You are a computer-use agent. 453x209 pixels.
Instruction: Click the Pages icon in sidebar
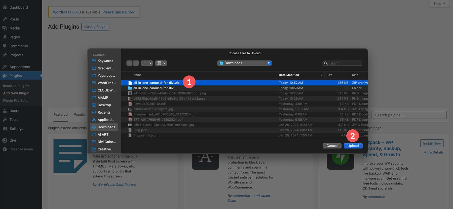pos(5,37)
